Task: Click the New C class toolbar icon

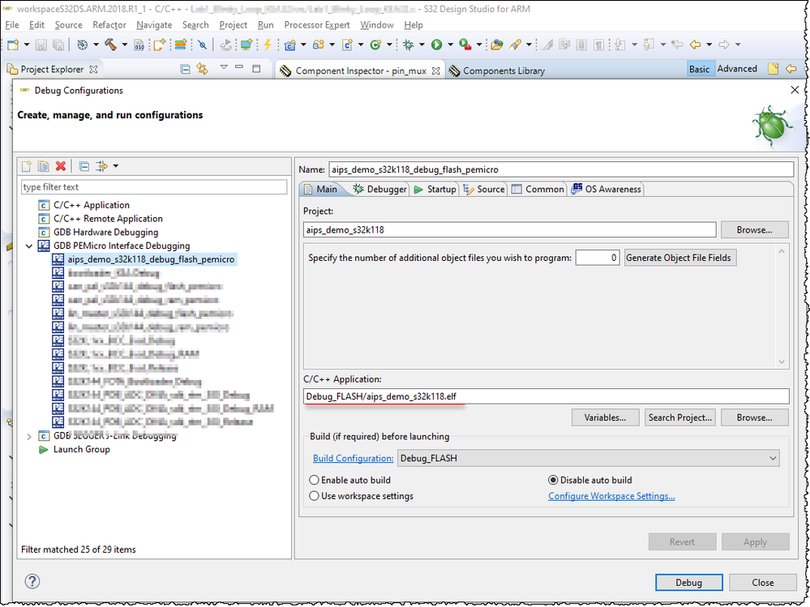Action: pos(375,45)
